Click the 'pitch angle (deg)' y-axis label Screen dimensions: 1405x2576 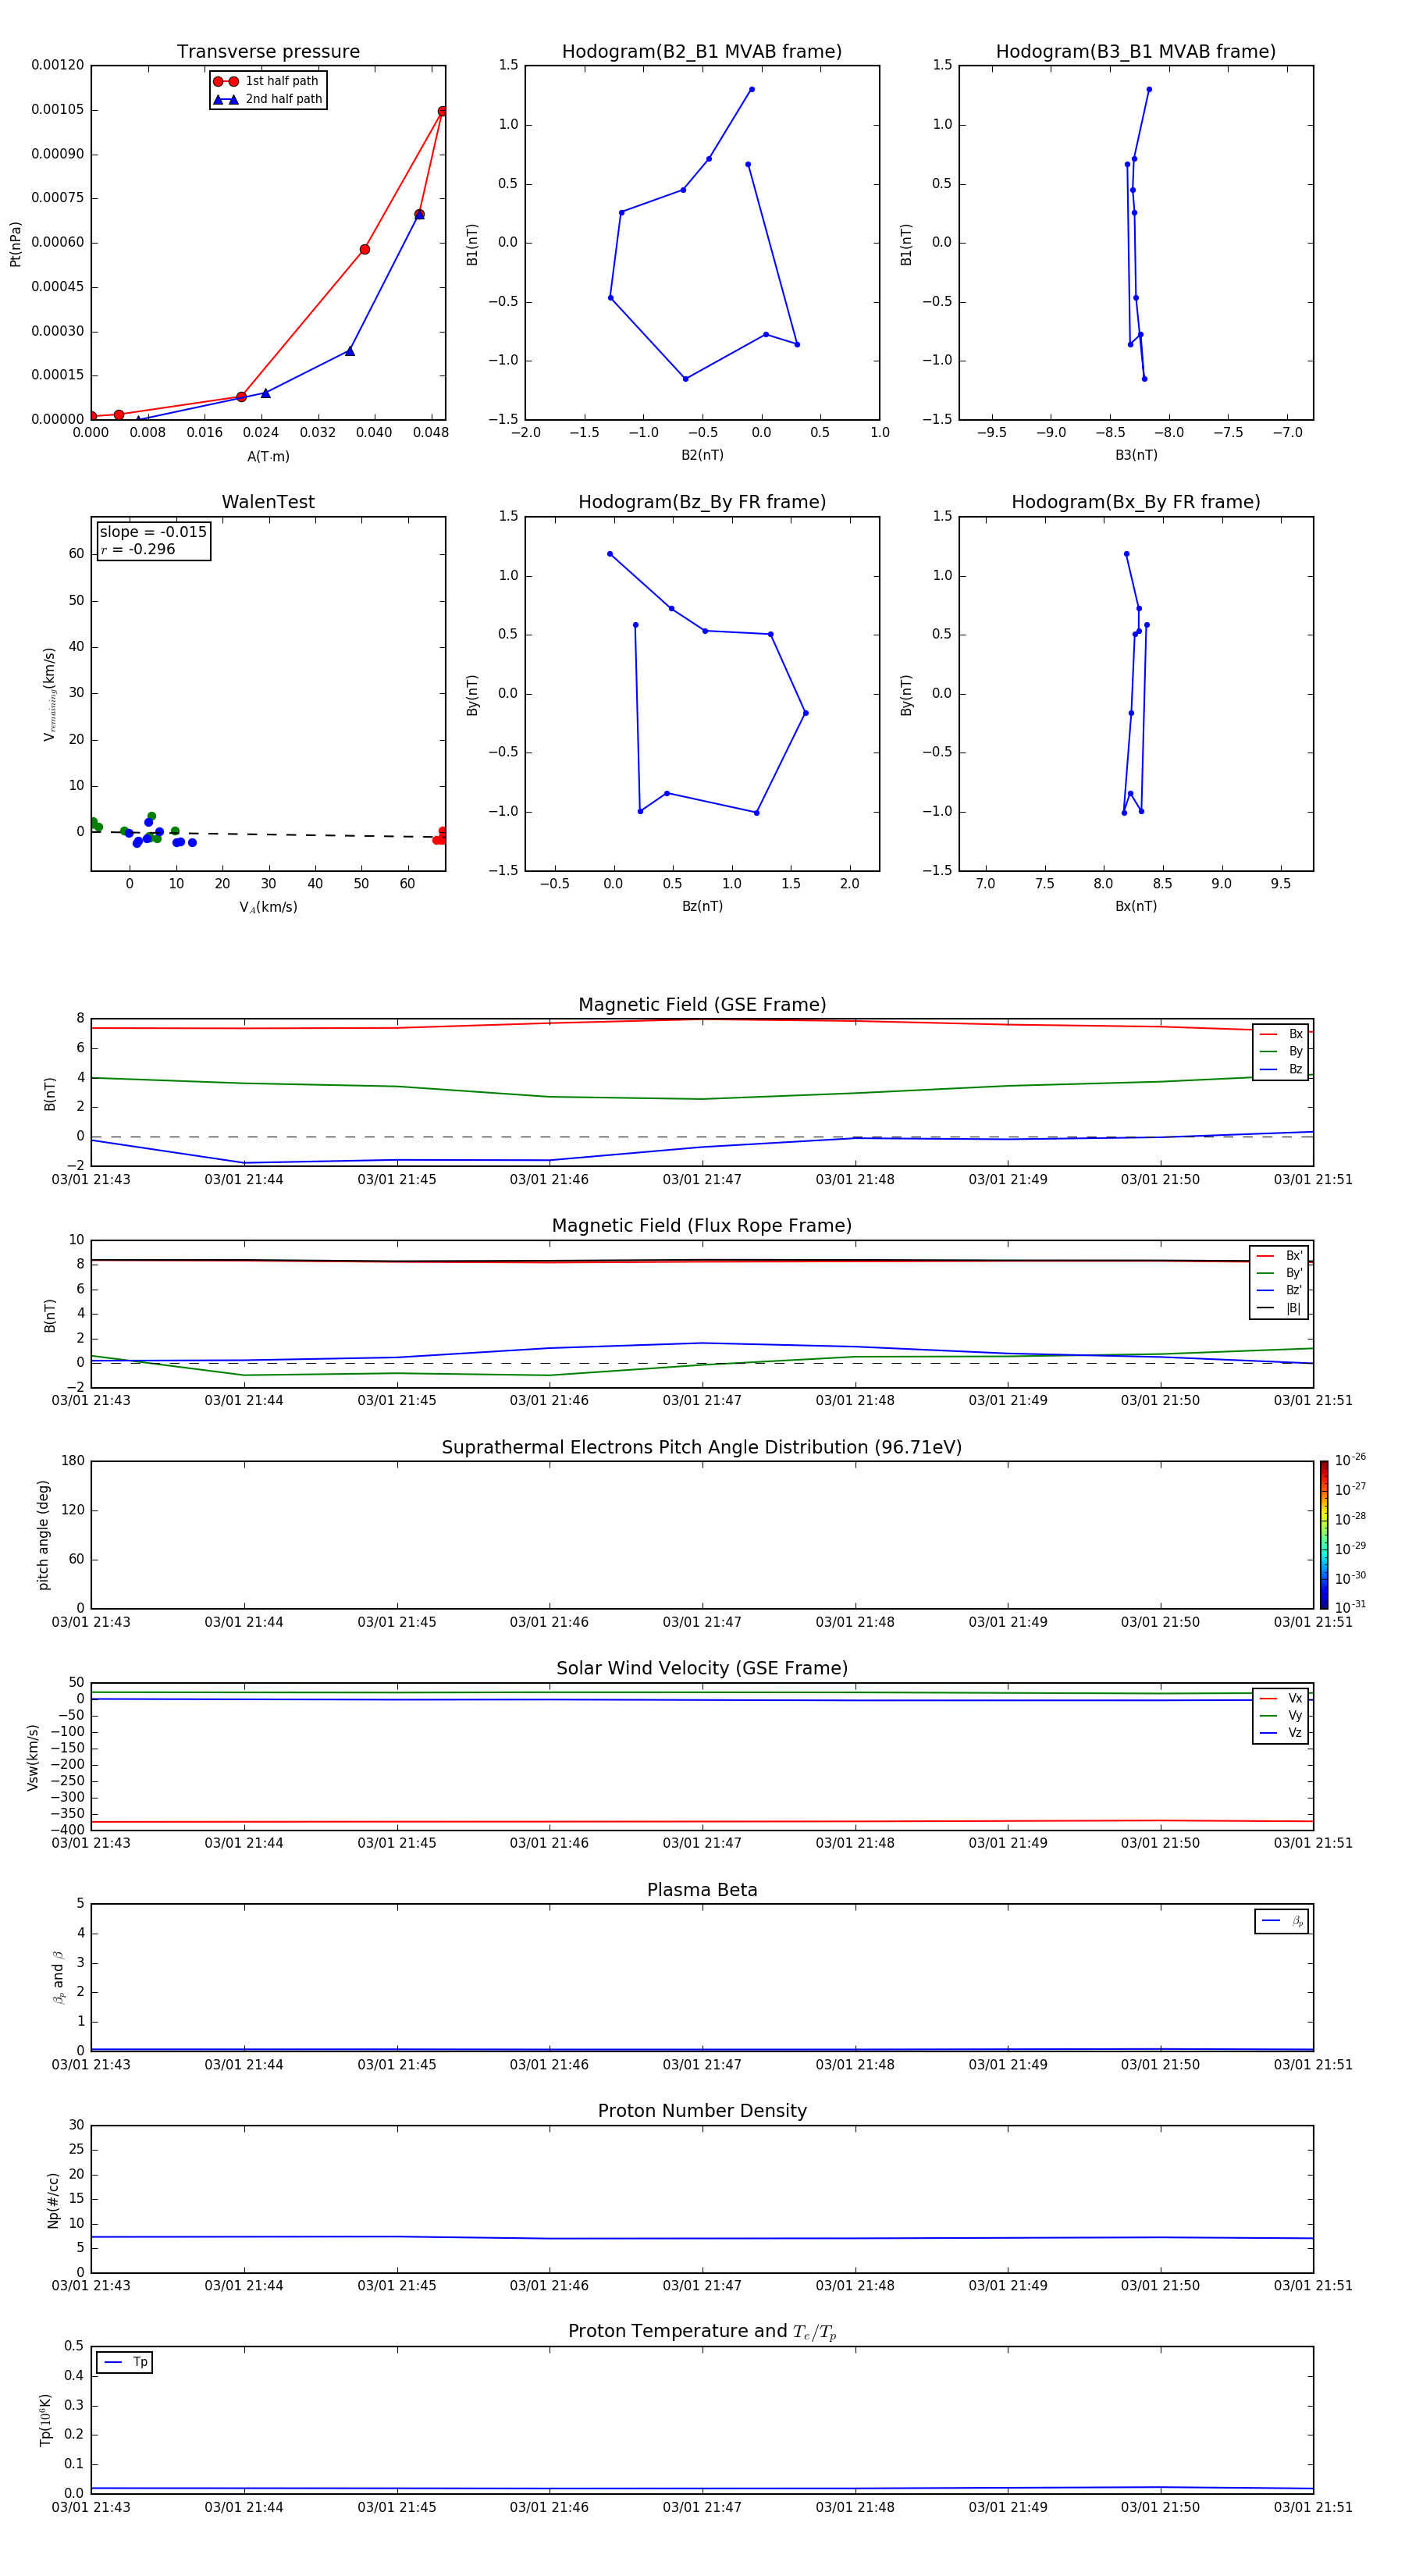pyautogui.click(x=43, y=1535)
